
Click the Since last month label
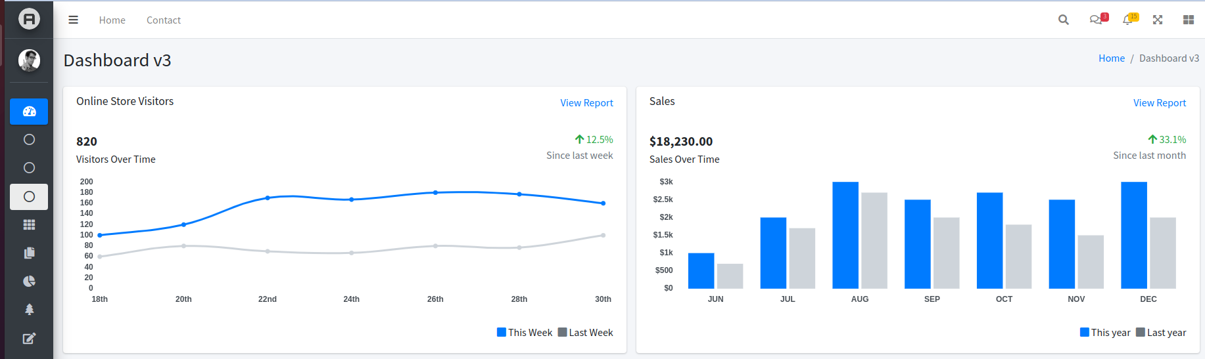[x=1150, y=156]
